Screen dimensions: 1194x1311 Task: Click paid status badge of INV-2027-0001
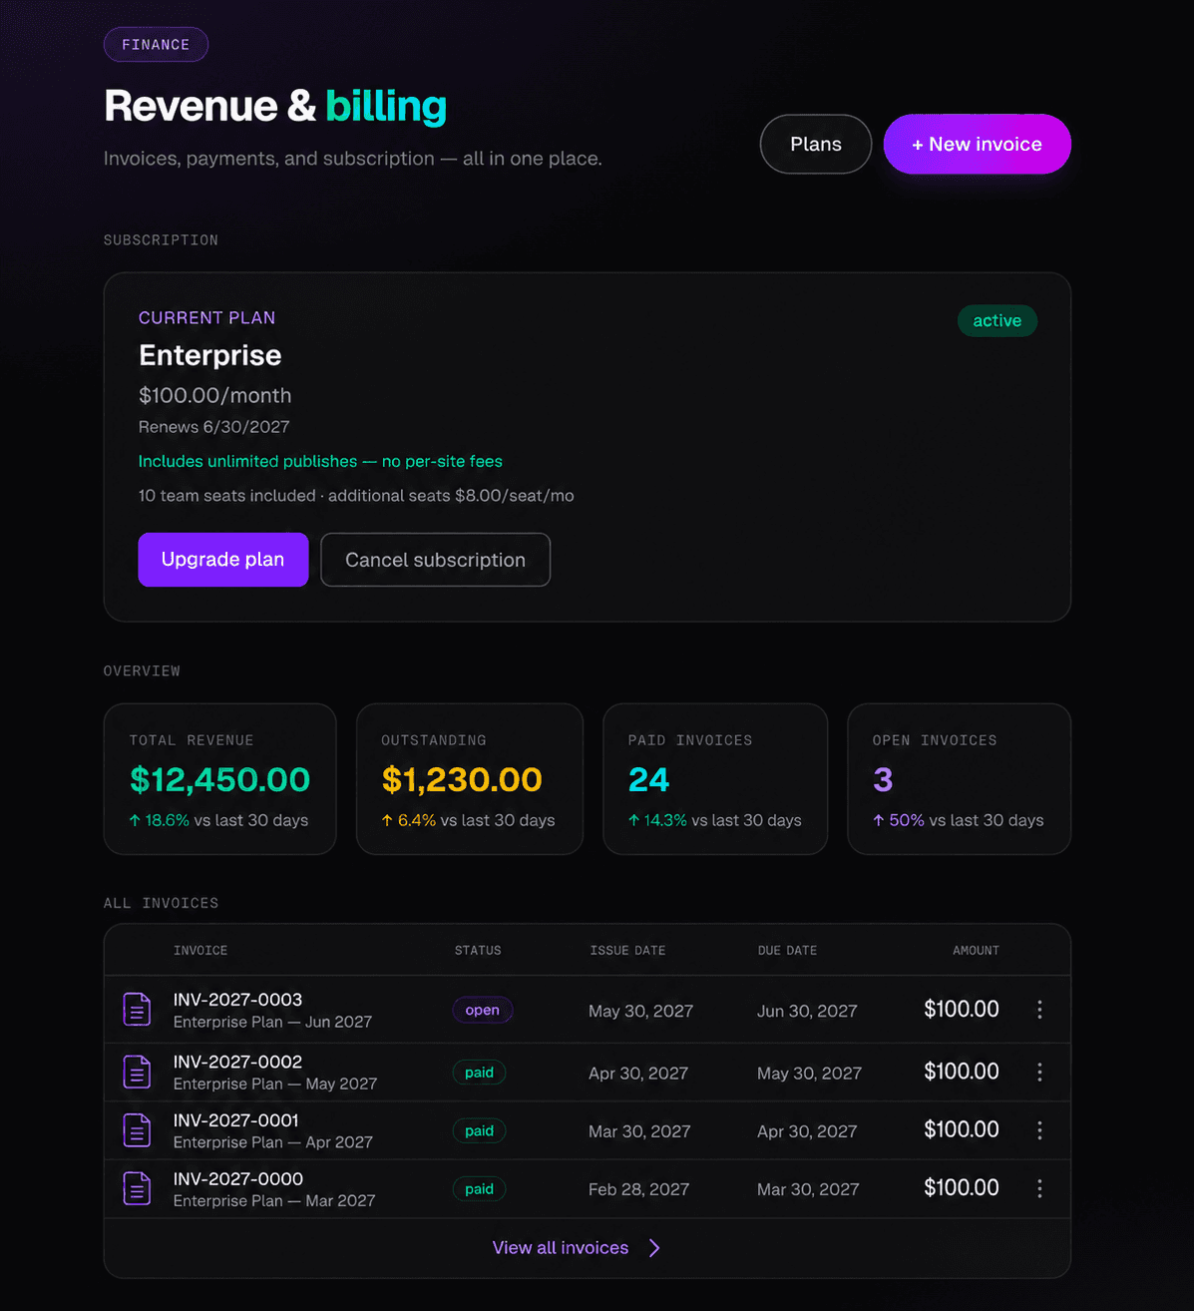[480, 1130]
